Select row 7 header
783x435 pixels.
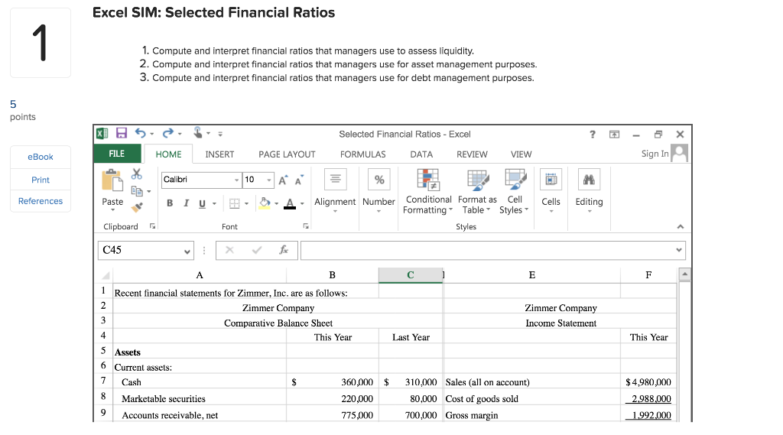[103, 381]
